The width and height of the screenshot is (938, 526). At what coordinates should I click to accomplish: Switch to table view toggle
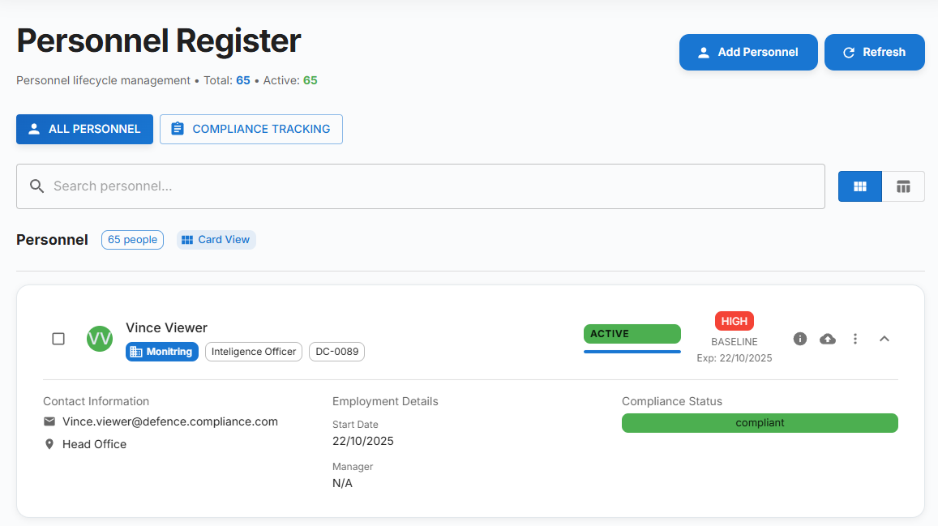pos(903,186)
